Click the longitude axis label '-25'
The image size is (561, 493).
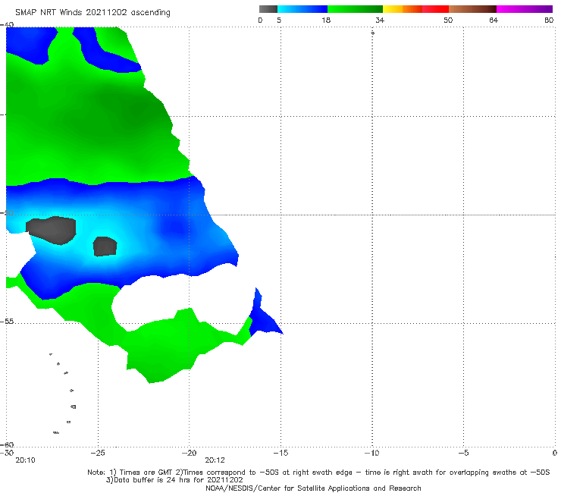point(98,453)
